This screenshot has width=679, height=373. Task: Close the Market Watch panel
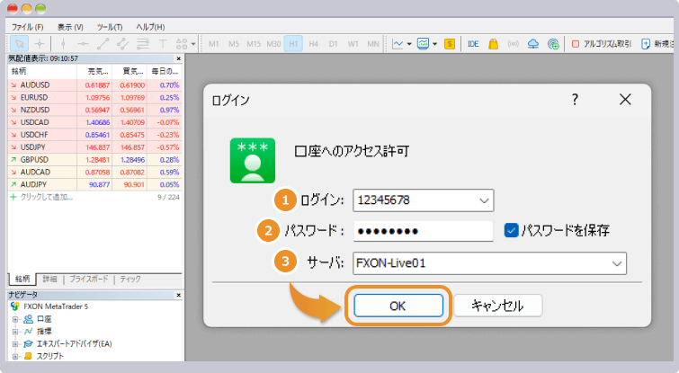(178, 58)
